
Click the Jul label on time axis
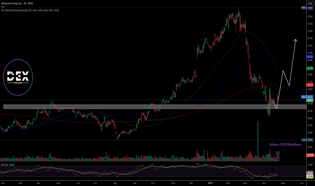pyautogui.click(x=95, y=183)
